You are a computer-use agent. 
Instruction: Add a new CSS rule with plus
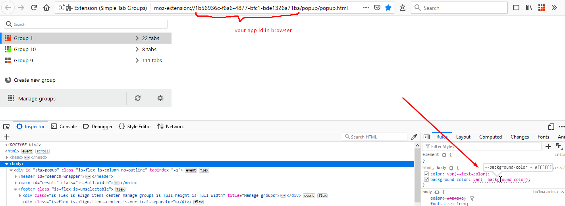tap(548, 146)
